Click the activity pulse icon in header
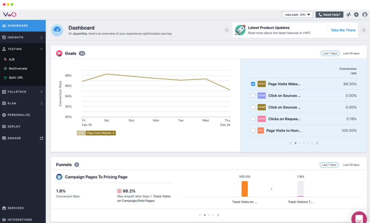This screenshot has height=223, width=370. pos(349,15)
